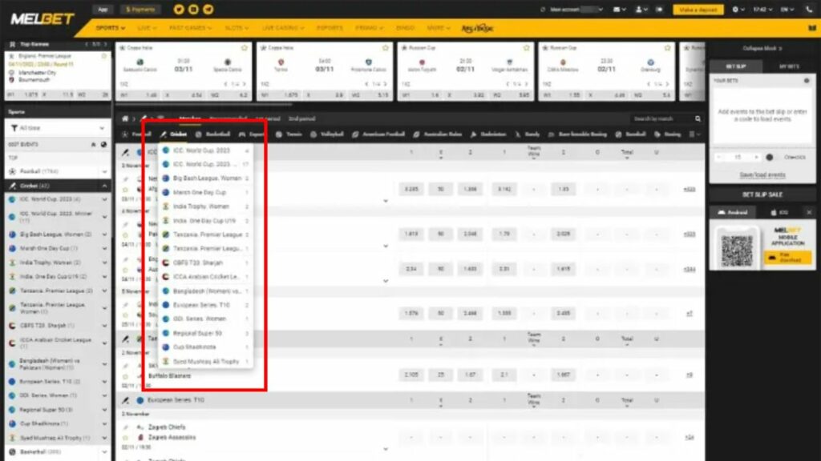This screenshot has height=461, width=821.
Task: Open ESPORTS in the main menu
Action: (x=330, y=28)
